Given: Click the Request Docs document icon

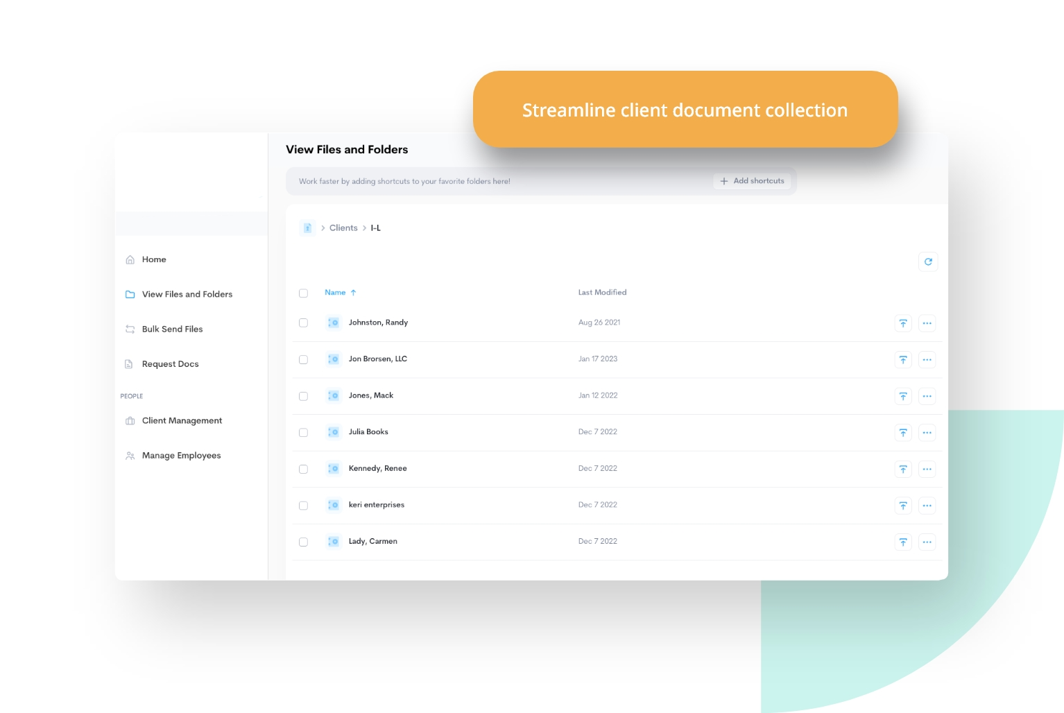Looking at the screenshot, I should coord(129,364).
